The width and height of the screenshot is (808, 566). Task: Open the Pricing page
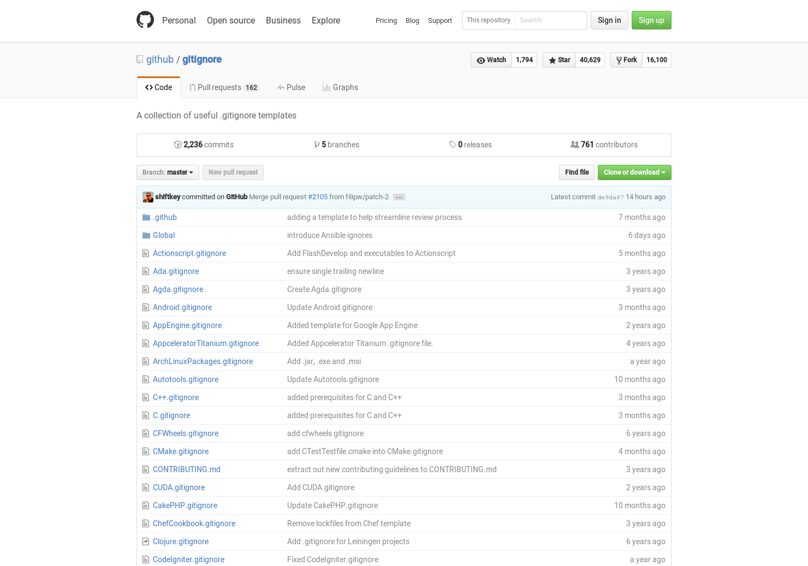(x=386, y=21)
